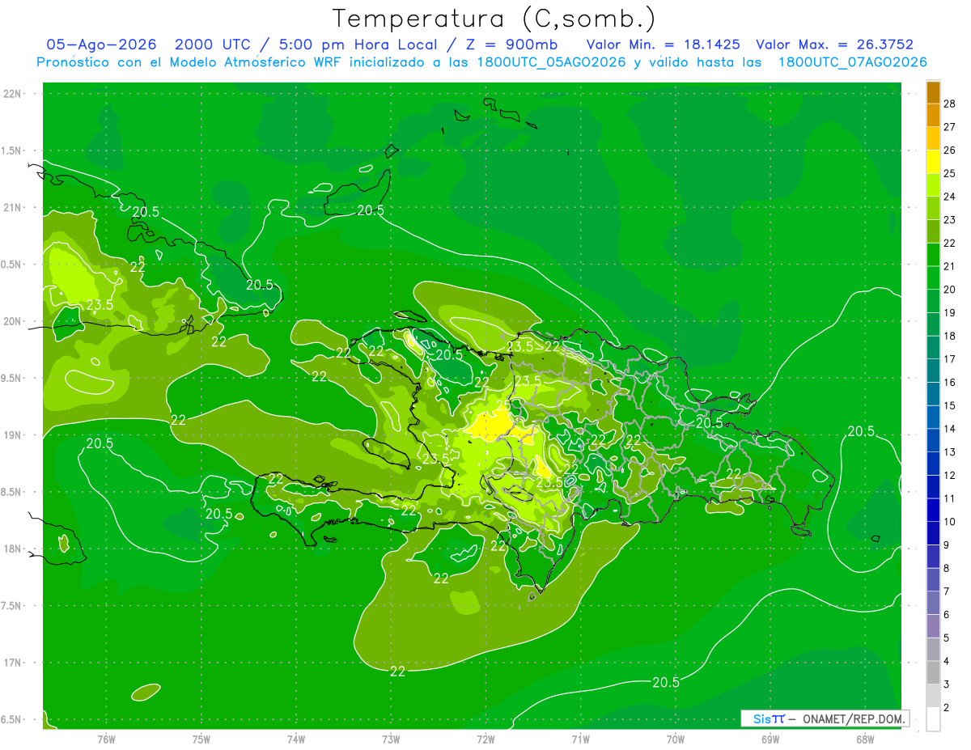Screen dimensions: 971x750
Task: Click the '5:00 pm Hora Local' text
Action: [x=358, y=44]
